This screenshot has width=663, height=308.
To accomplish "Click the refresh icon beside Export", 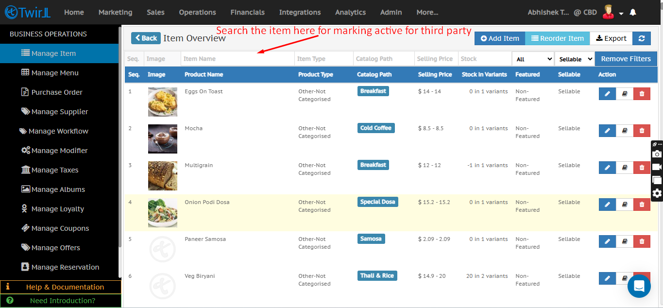I will 642,38.
